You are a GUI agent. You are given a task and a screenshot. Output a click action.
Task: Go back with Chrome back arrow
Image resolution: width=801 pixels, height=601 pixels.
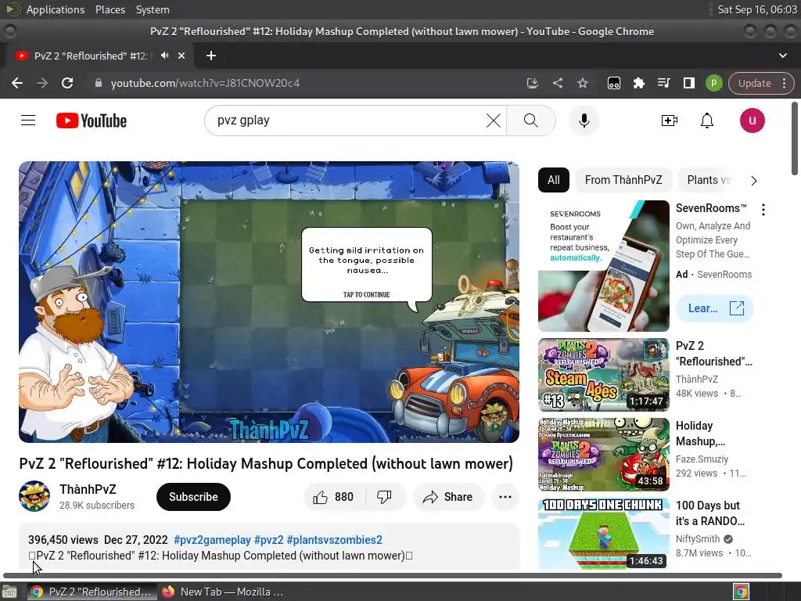click(17, 83)
